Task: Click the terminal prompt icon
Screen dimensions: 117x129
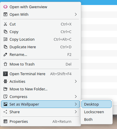Action: coord(5,74)
